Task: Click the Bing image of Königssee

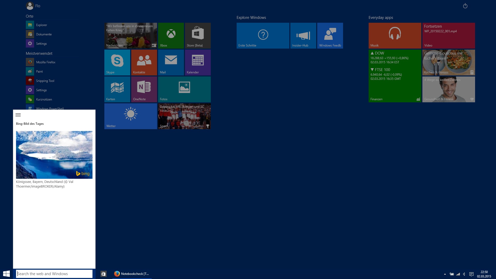Action: 54,155
